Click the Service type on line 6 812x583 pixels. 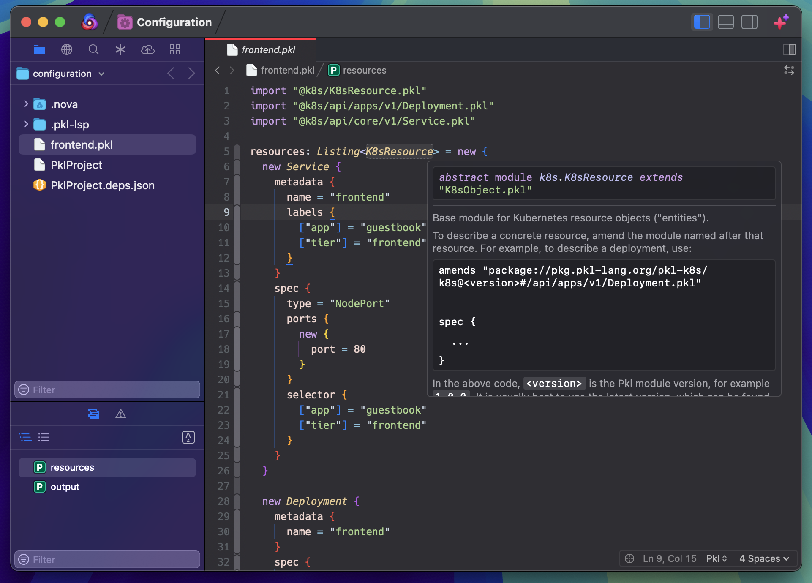(308, 167)
